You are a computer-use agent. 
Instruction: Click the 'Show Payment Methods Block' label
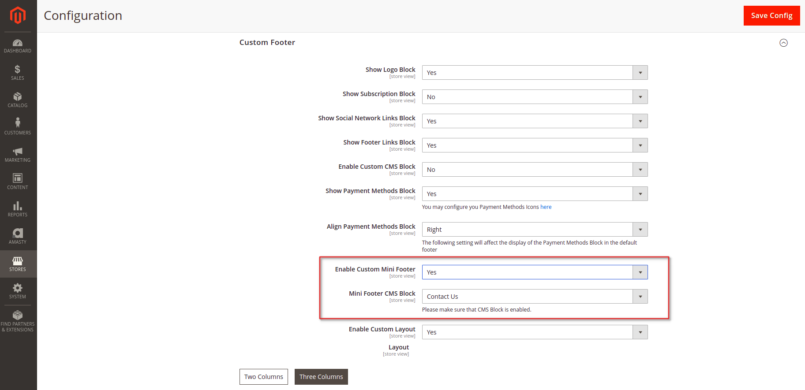point(371,191)
